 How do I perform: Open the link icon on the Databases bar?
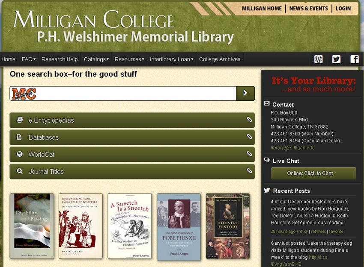pos(249,137)
